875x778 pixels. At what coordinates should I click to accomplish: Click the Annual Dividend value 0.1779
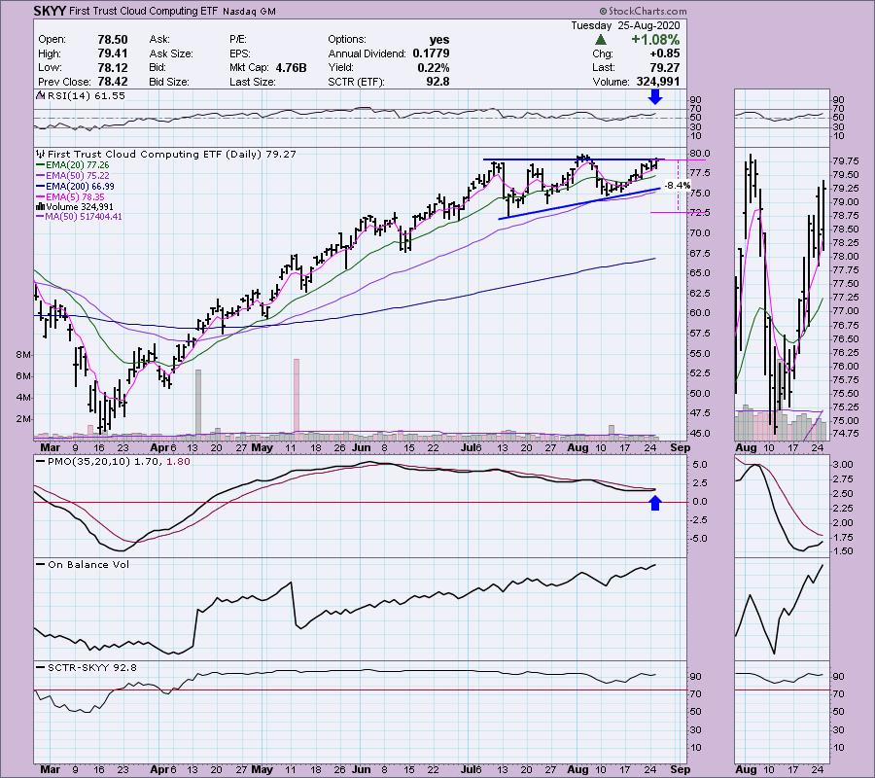[431, 53]
